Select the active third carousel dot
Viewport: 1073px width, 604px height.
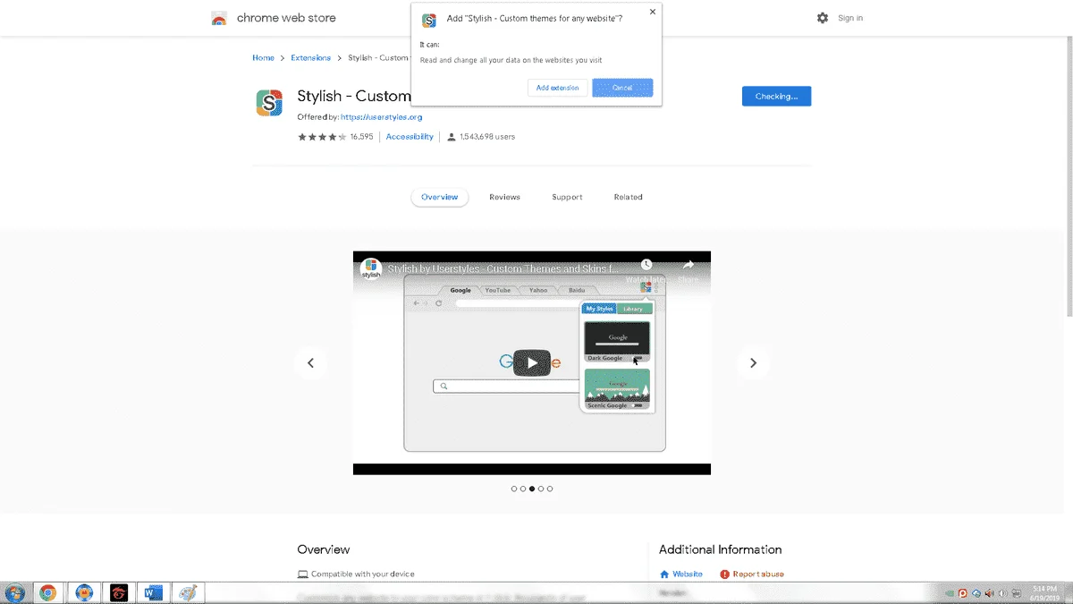(x=532, y=489)
